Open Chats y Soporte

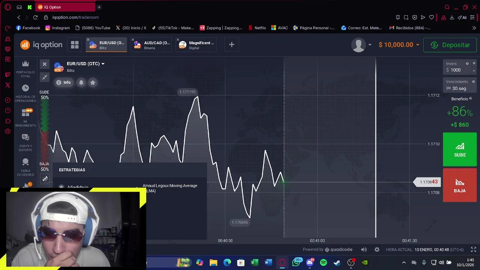[x=25, y=143]
